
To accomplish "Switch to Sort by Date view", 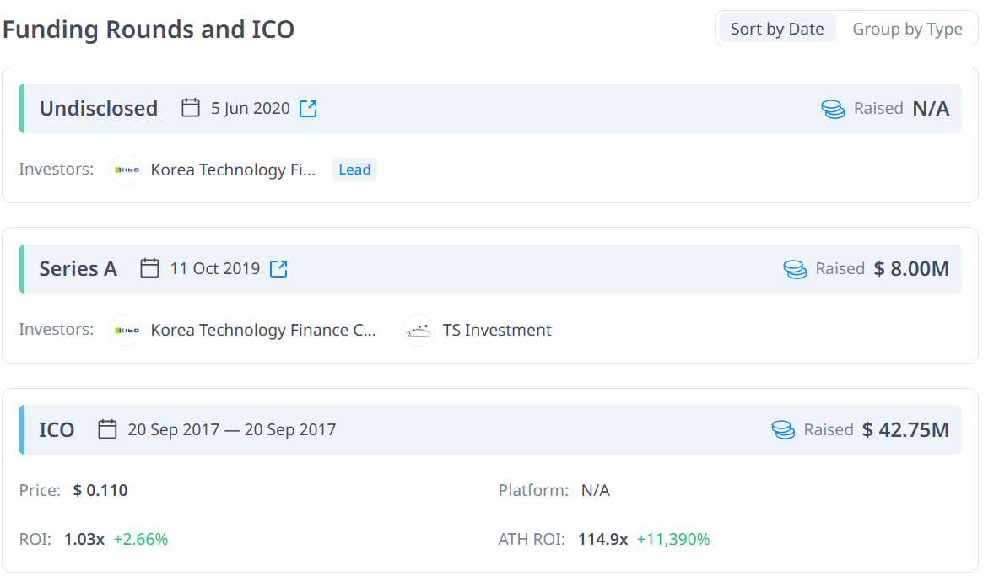I will pyautogui.click(x=776, y=29).
